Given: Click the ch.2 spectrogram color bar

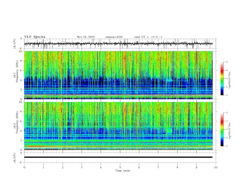Looking at the screenshot, I should coord(222,129).
